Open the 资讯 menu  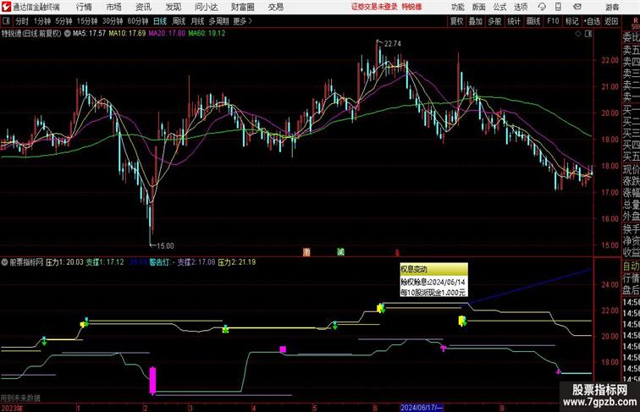[143, 7]
